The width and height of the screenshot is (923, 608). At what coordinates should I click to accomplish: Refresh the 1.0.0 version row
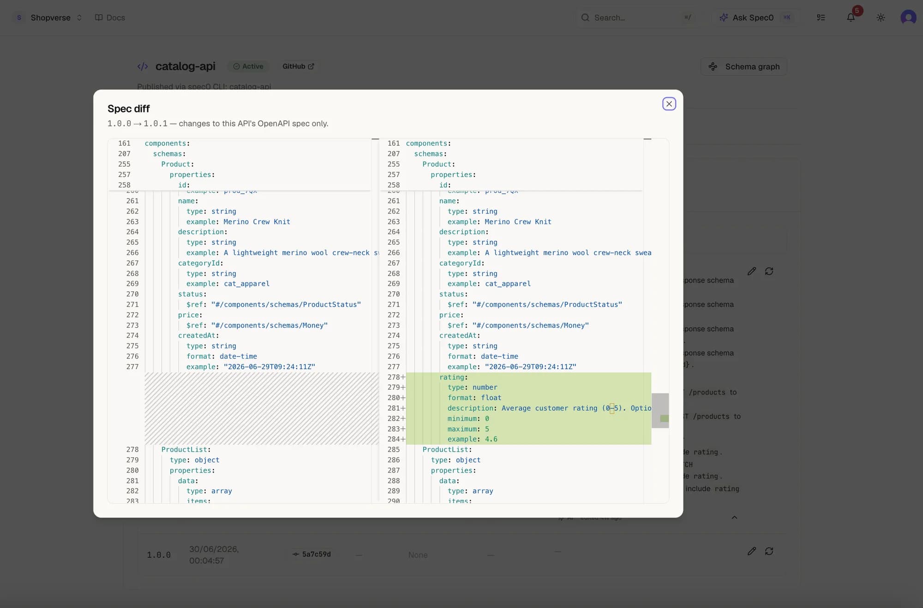(769, 551)
